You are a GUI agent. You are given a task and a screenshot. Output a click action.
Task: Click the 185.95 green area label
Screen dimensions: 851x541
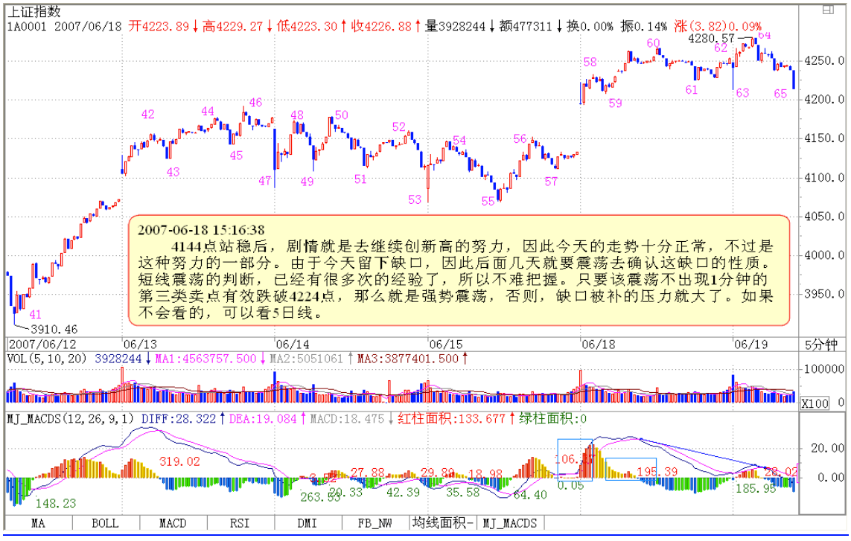[756, 489]
